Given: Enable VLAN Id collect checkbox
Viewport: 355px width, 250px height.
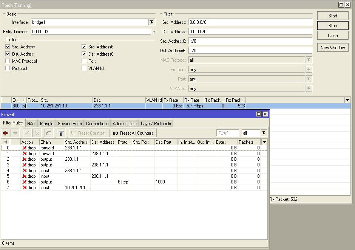Looking at the screenshot, I should (x=84, y=68).
